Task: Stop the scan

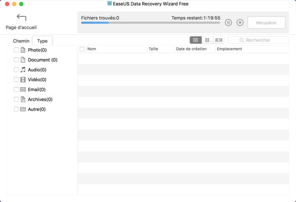Action: click(240, 23)
